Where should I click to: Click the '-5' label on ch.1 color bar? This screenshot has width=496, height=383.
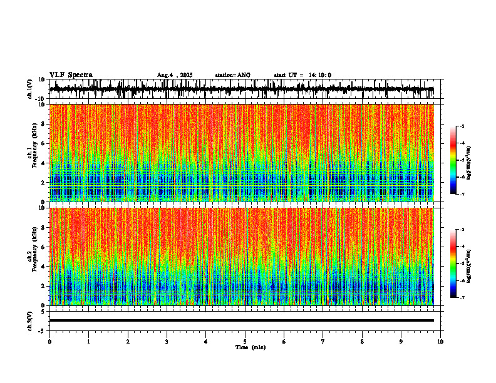coord(462,160)
